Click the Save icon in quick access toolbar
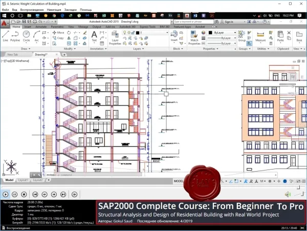The height and width of the screenshot is (231, 307). click(24, 22)
